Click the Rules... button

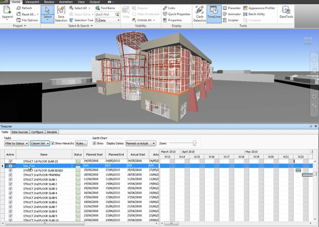pos(81,143)
